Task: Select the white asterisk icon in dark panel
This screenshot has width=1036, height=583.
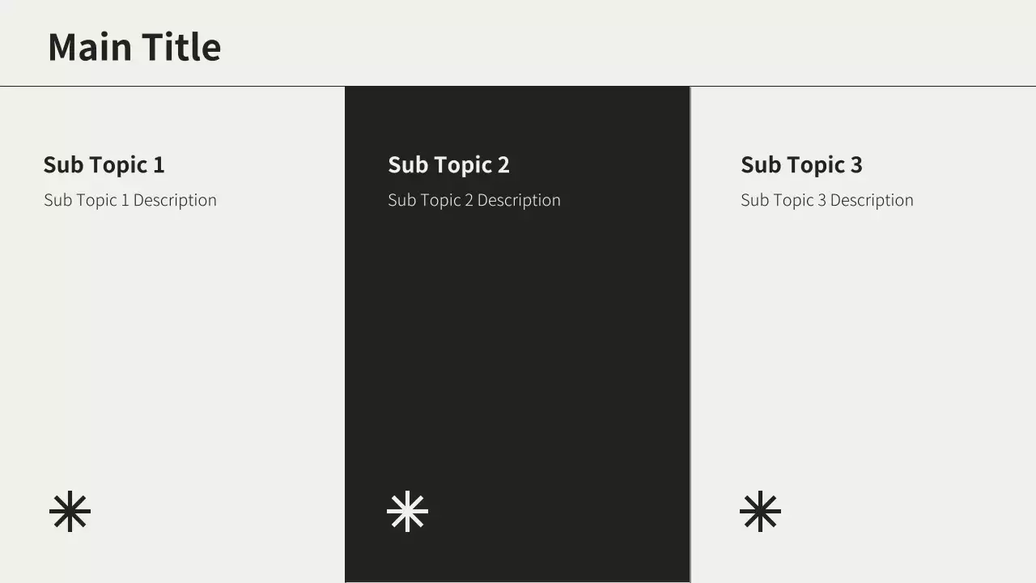Action: tap(407, 512)
